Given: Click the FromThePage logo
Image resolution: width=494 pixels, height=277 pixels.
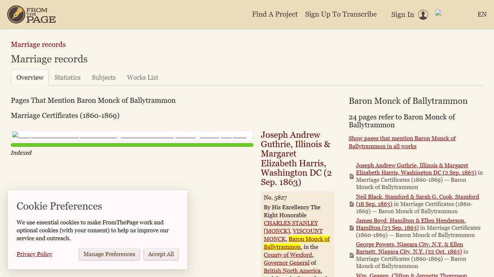Looking at the screenshot, I should (31, 14).
